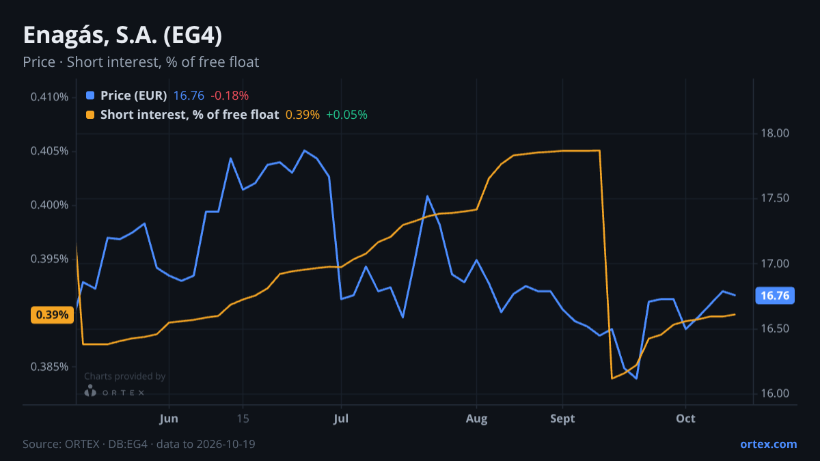The width and height of the screenshot is (820, 461).
Task: Click the orange Short interest legend swatch
Action: pyautogui.click(x=90, y=115)
